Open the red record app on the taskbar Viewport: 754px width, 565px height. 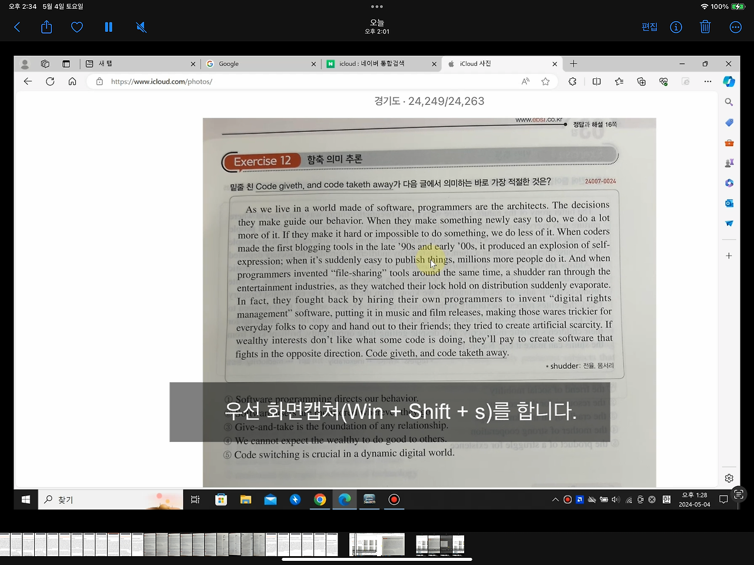click(x=394, y=500)
